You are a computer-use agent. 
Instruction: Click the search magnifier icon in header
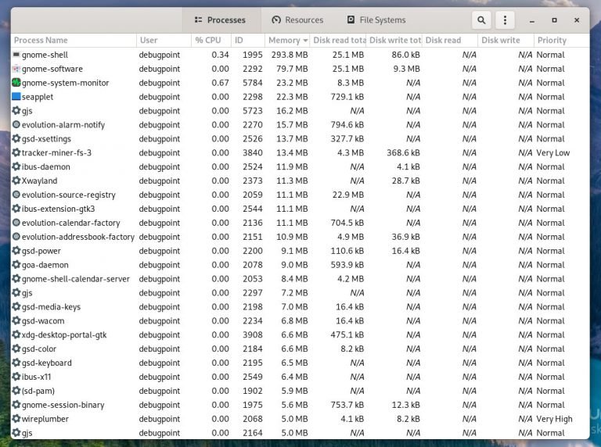[x=481, y=20]
